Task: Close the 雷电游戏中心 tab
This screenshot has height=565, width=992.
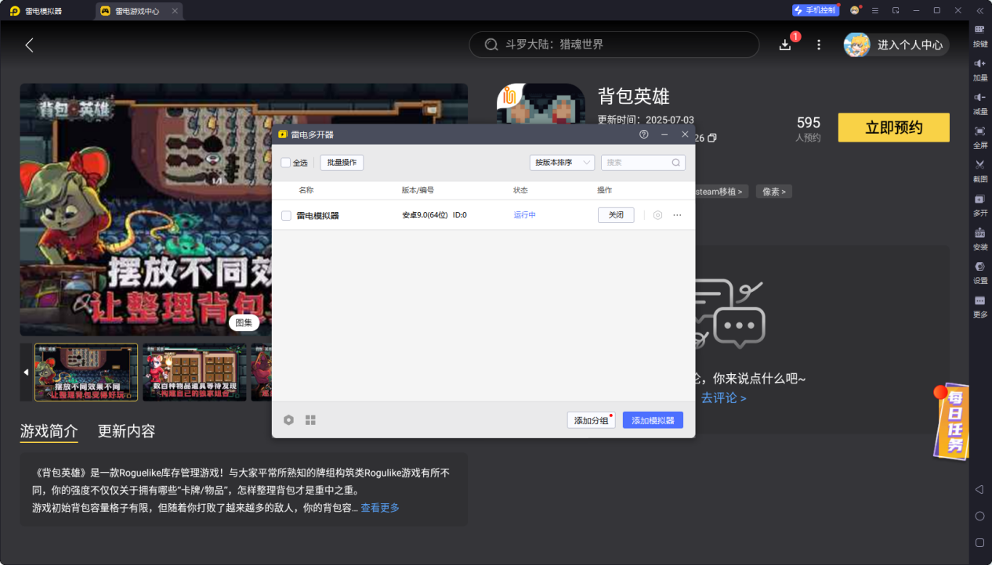Action: tap(175, 11)
